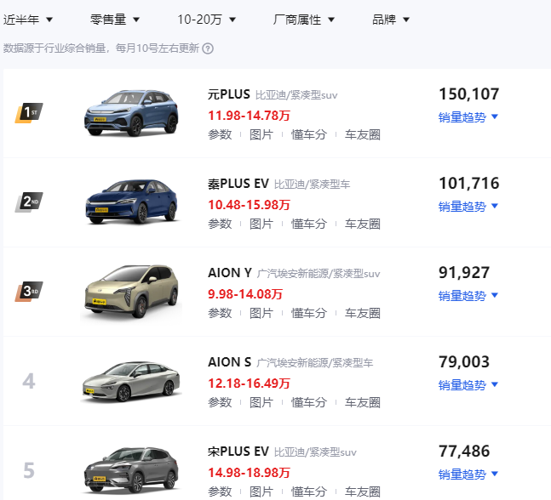Open the 零售量 sales type dropdown
Viewport: 551px width, 500px height.
115,20
